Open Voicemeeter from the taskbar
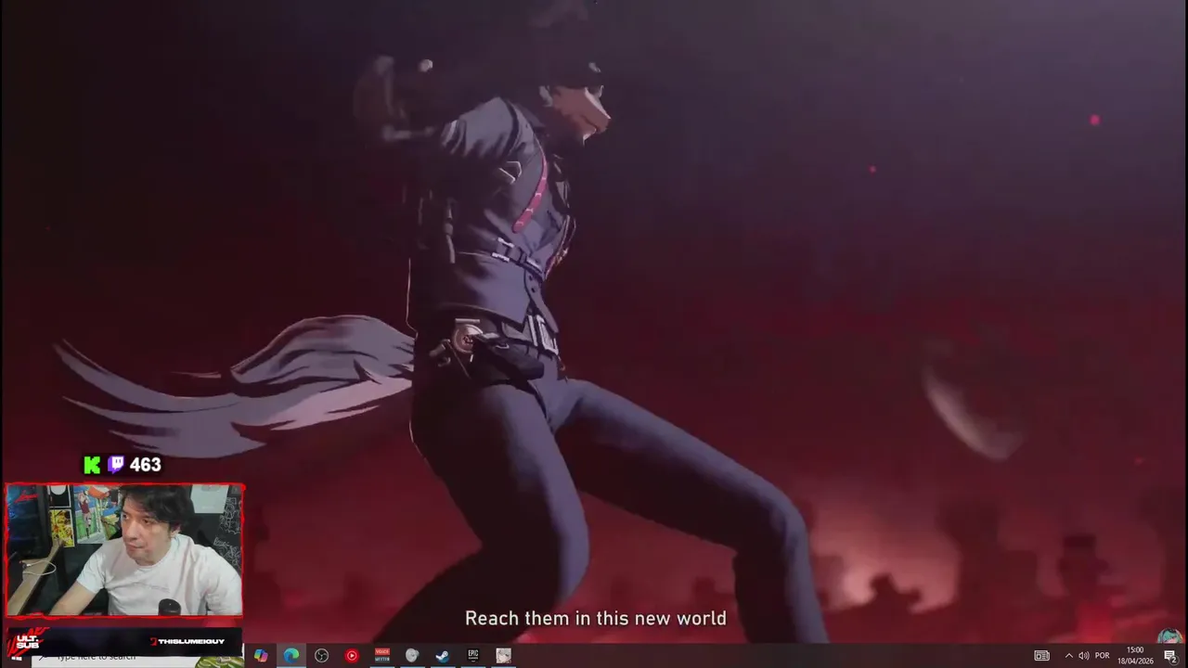The width and height of the screenshot is (1188, 668). pos(381,655)
